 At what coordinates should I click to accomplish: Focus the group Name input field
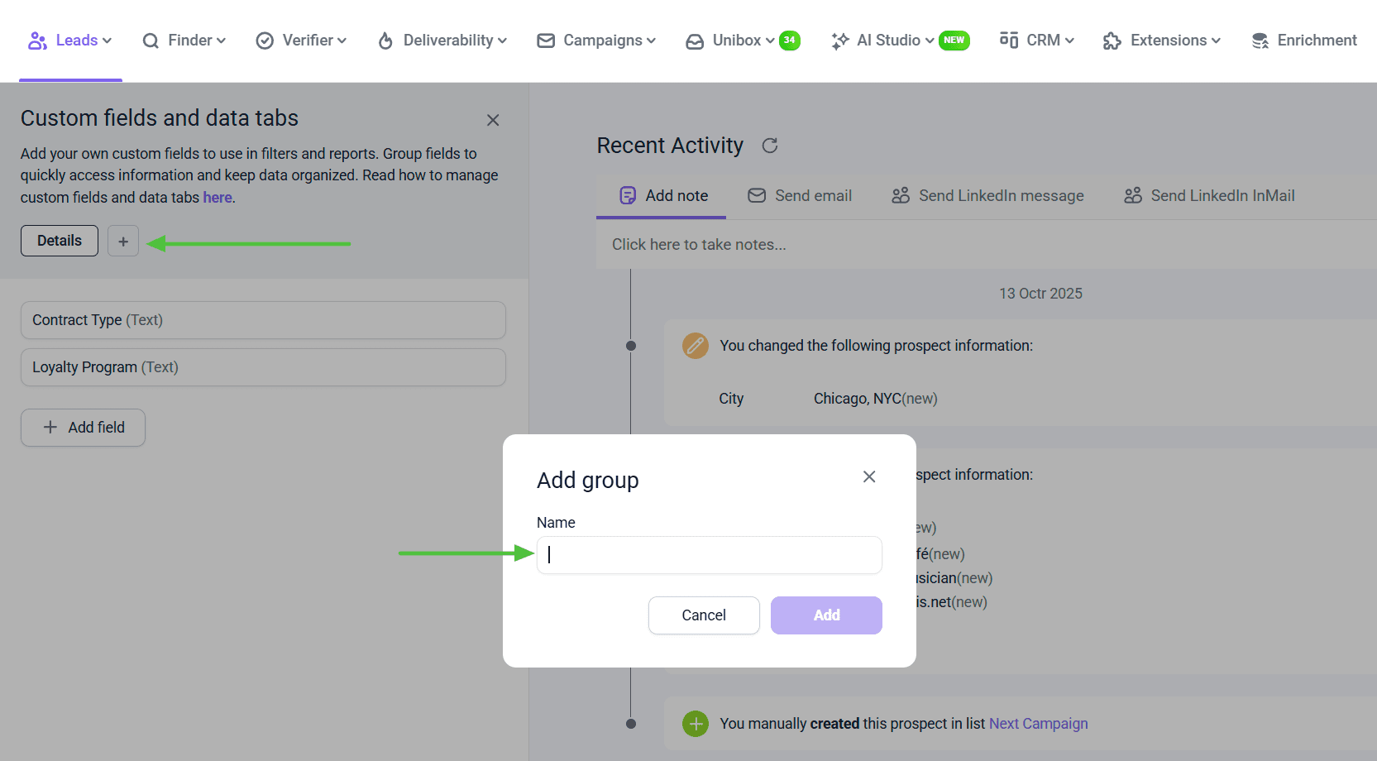(x=710, y=555)
